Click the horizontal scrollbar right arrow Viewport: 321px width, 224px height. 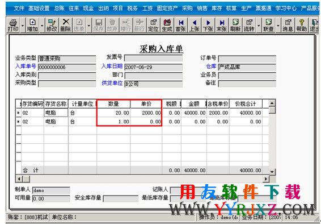(266, 179)
